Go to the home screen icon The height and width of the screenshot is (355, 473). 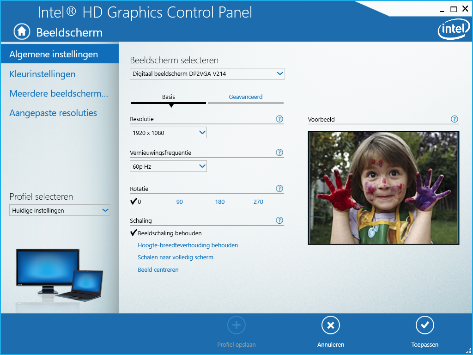point(22,32)
